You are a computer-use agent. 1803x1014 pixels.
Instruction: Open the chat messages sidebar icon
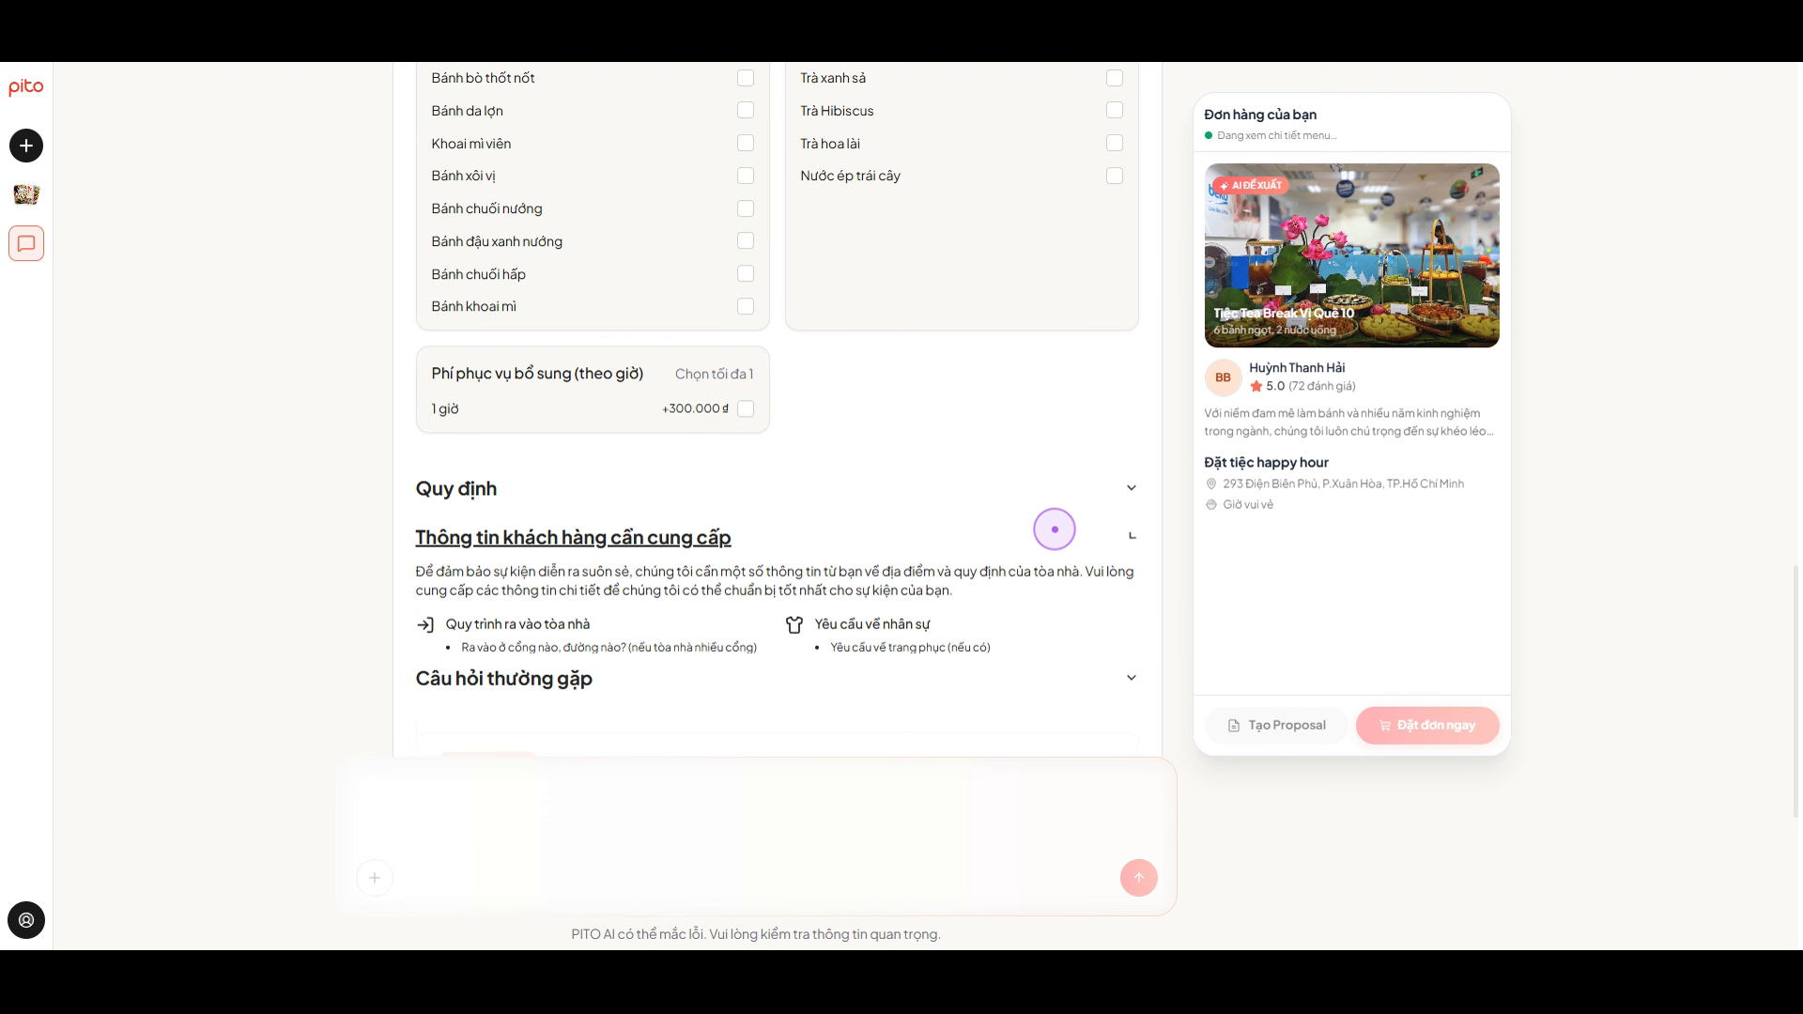[x=26, y=243]
